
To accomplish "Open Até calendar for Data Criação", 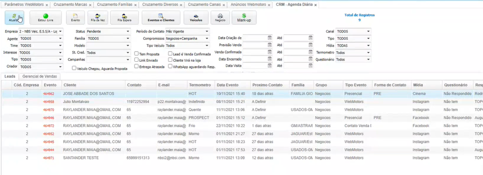I will tap(310, 38).
